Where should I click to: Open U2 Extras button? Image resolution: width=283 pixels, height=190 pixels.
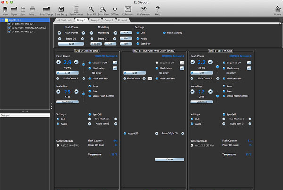pos(170,159)
